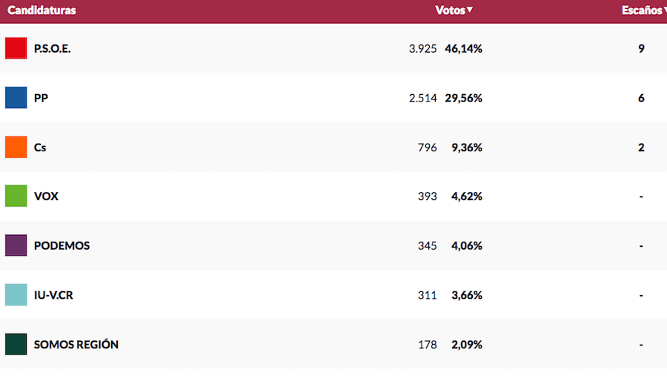The height and width of the screenshot is (384, 667).
Task: Sort by Escaños using the arrow
Action: click(664, 10)
